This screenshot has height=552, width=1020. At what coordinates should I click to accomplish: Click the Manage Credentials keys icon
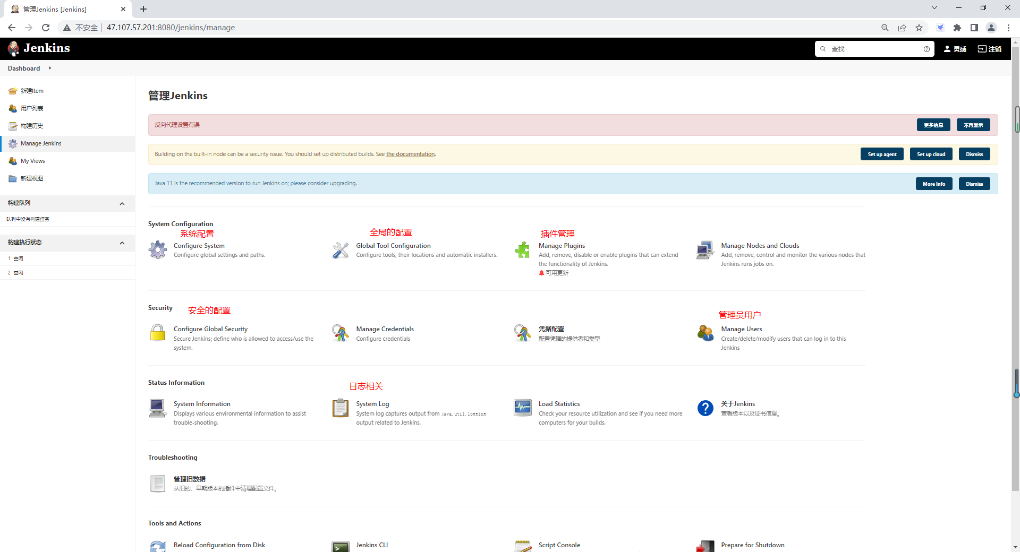pyautogui.click(x=341, y=333)
